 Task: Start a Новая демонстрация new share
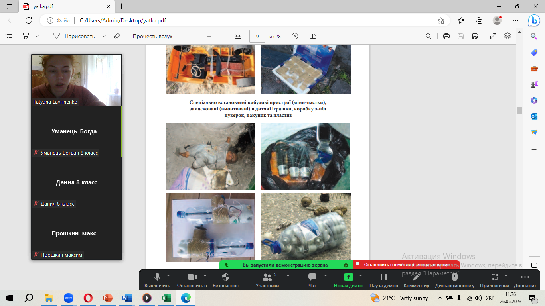349,280
